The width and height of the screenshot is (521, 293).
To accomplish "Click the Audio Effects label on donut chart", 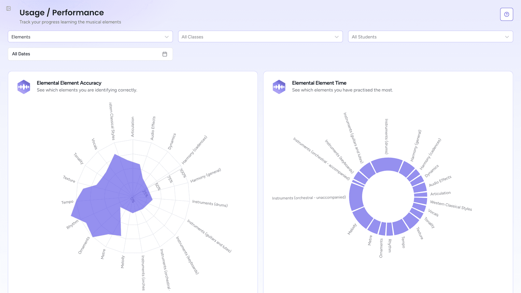I will click(440, 181).
